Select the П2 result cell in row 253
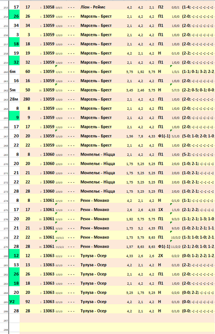The height and width of the screenshot is (334, 215). coord(161,7)
